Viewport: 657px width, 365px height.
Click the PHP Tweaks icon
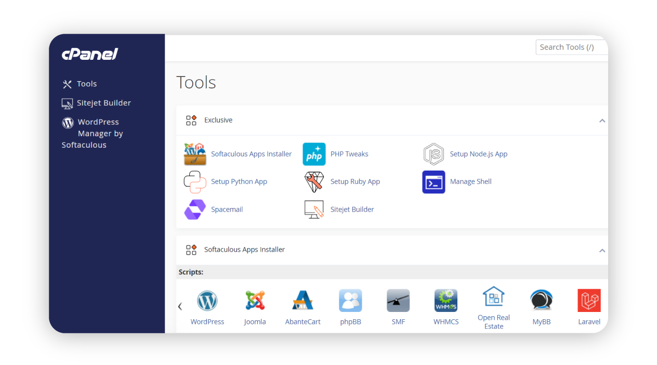(314, 154)
